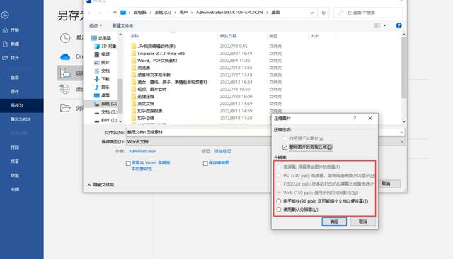Select the OneDrive cloud icon
The image size is (453, 259).
click(65, 56)
